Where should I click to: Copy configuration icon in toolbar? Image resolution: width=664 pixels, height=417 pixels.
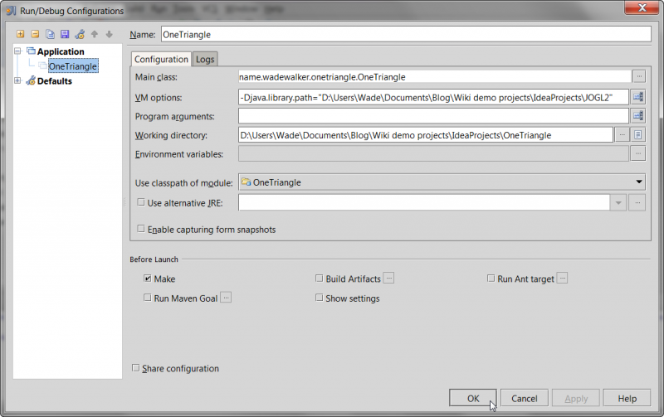tap(50, 34)
